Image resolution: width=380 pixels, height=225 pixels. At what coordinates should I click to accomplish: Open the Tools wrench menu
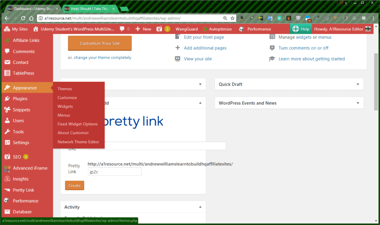coord(18,132)
